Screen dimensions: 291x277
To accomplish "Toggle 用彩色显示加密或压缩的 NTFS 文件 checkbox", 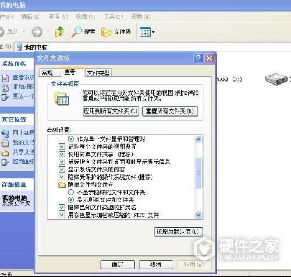I will tap(62, 215).
